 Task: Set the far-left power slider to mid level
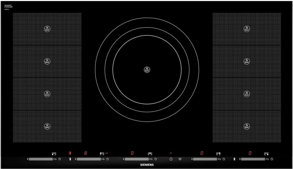pos(41,159)
